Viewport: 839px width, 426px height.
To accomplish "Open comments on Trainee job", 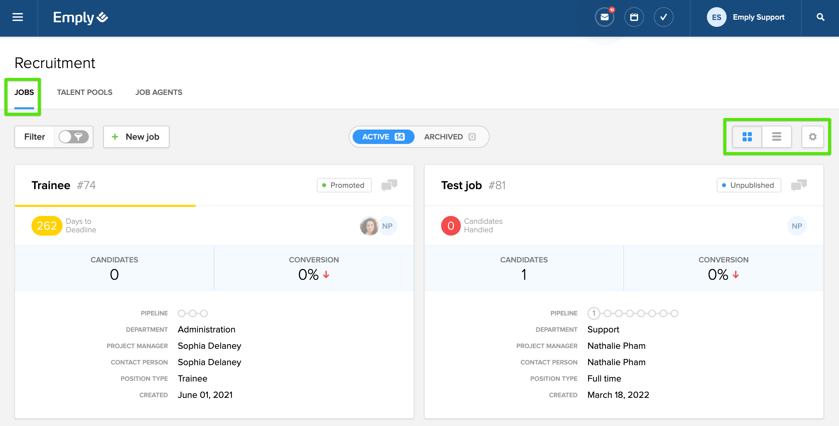I will click(389, 185).
